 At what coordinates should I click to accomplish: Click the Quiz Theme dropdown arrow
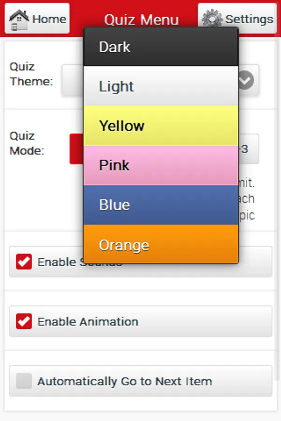pyautogui.click(x=246, y=80)
